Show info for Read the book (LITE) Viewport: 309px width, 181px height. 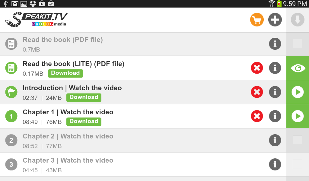click(x=275, y=68)
